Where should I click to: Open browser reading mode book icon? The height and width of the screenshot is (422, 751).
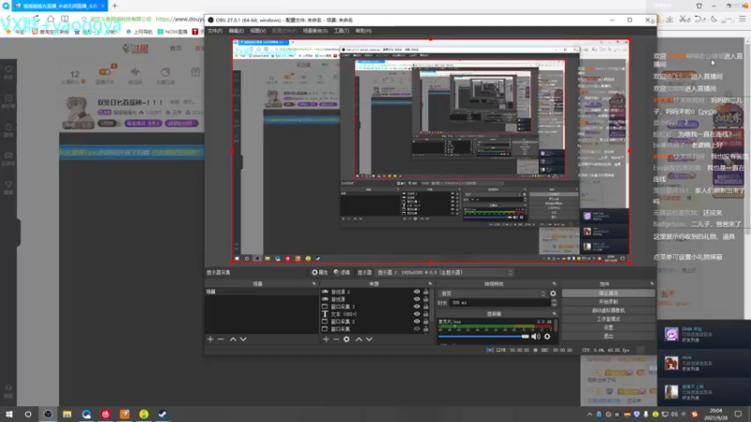point(65,19)
